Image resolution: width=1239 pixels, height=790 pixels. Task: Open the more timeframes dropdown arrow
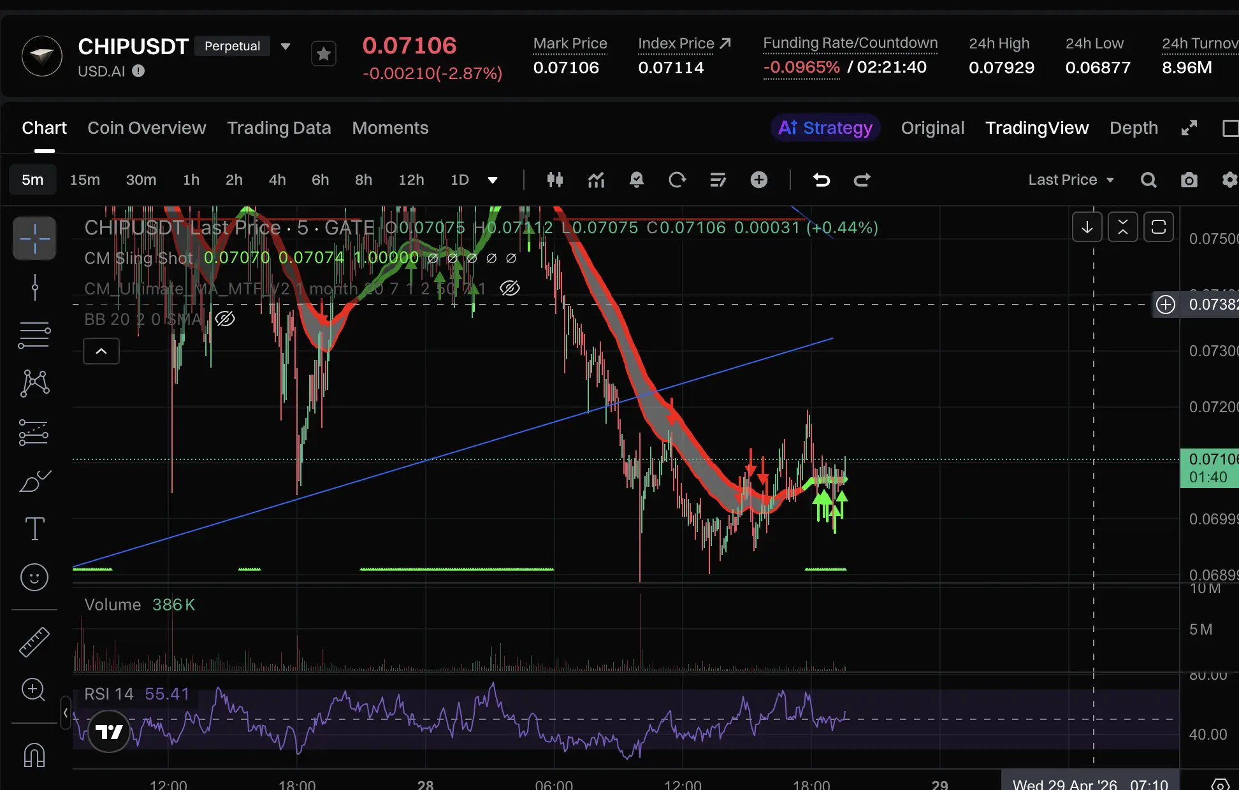coord(492,180)
